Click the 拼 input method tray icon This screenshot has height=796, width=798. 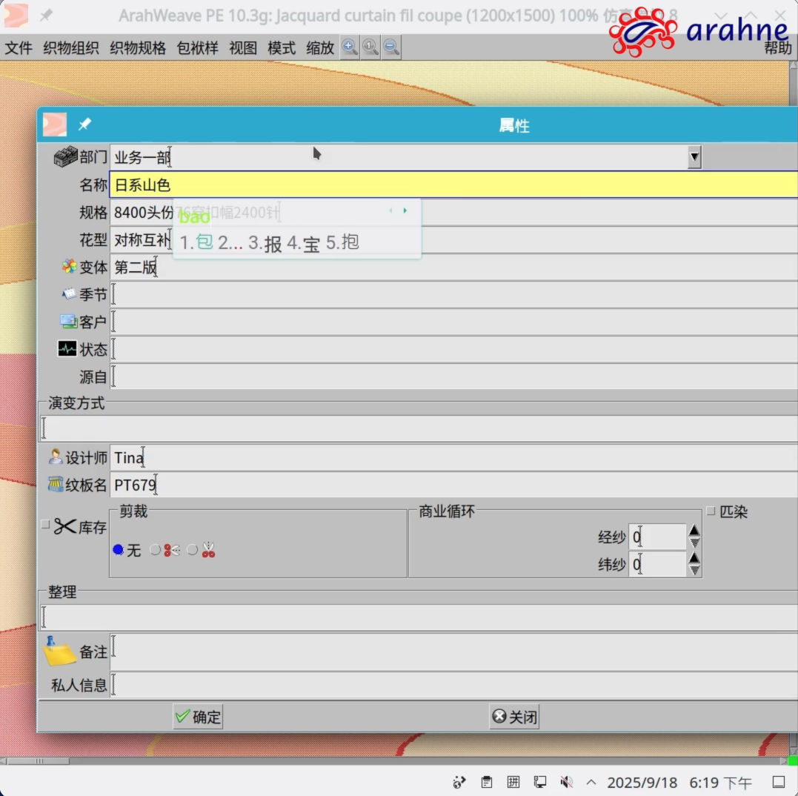(x=513, y=782)
